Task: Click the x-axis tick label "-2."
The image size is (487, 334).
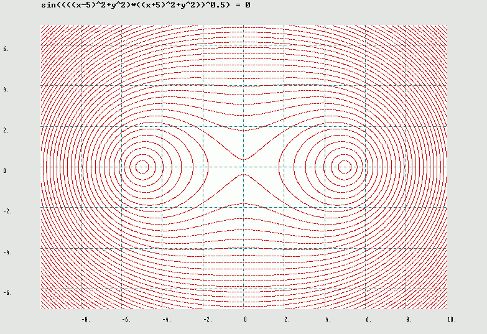Action: click(207, 320)
